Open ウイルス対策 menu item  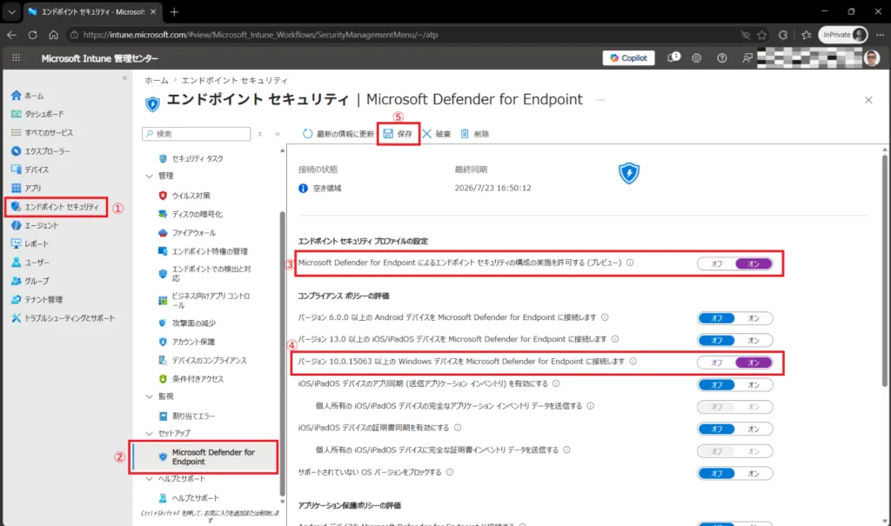(184, 196)
